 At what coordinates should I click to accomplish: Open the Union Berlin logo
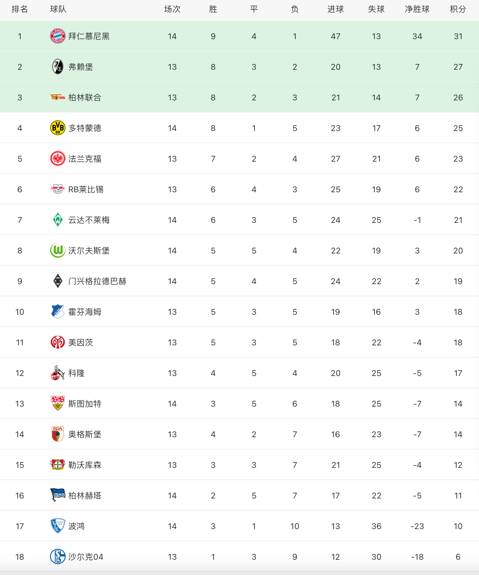pos(57,97)
